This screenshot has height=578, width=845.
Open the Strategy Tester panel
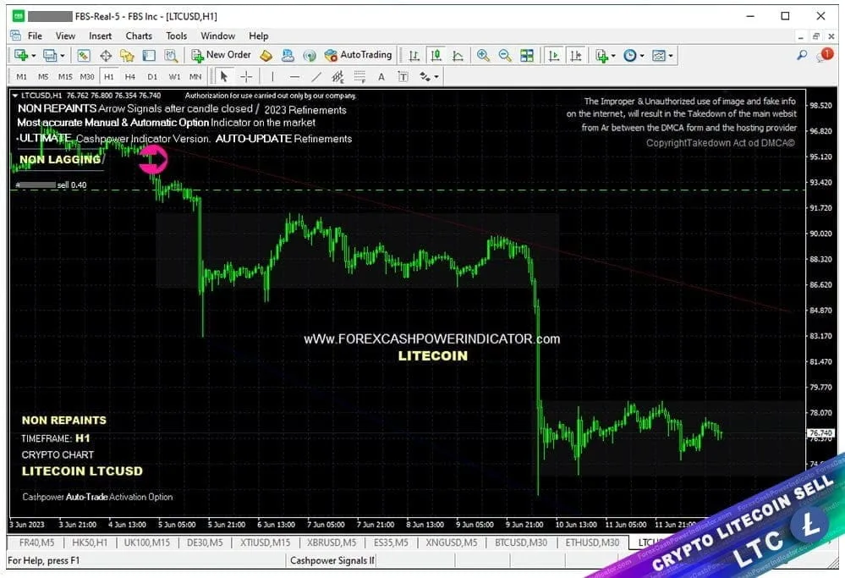[x=171, y=55]
